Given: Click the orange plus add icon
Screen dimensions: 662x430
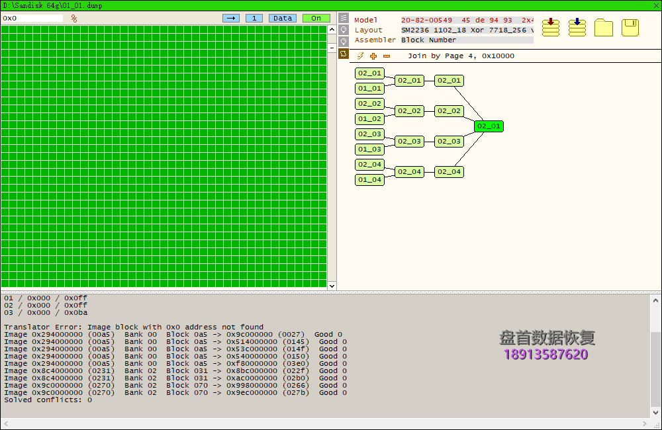Looking at the screenshot, I should (x=373, y=56).
